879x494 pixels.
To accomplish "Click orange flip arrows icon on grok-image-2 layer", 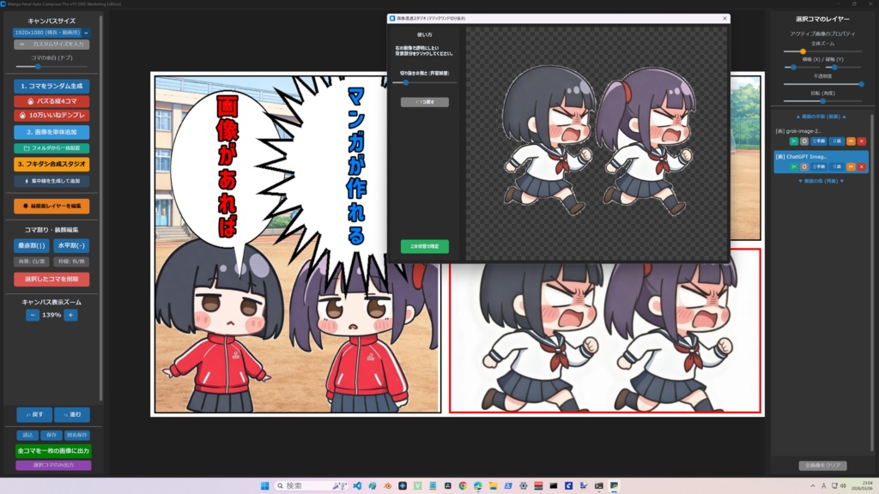I will [851, 142].
